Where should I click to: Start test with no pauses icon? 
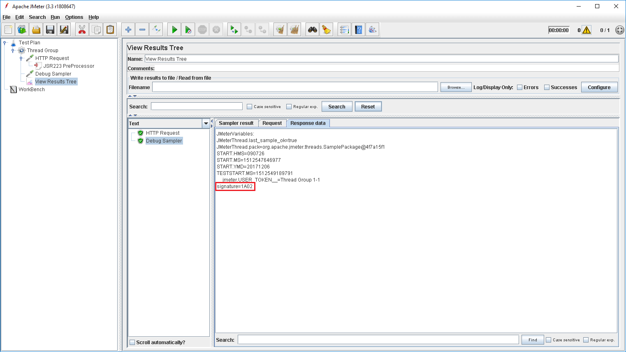[x=188, y=30]
